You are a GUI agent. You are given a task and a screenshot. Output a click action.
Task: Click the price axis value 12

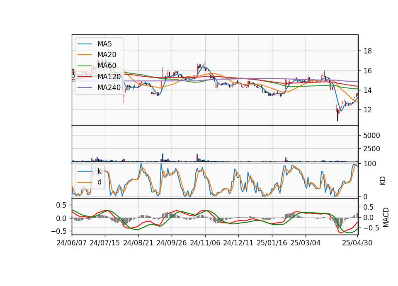pyautogui.click(x=368, y=110)
